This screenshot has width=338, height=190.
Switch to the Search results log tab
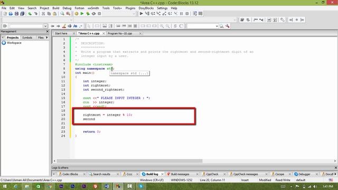(101, 174)
